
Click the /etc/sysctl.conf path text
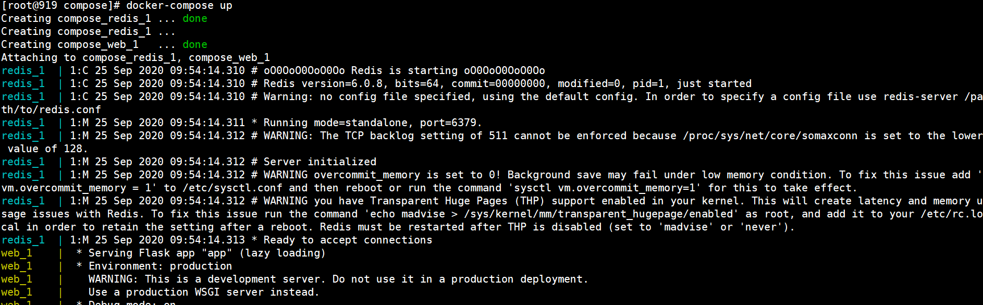232,188
